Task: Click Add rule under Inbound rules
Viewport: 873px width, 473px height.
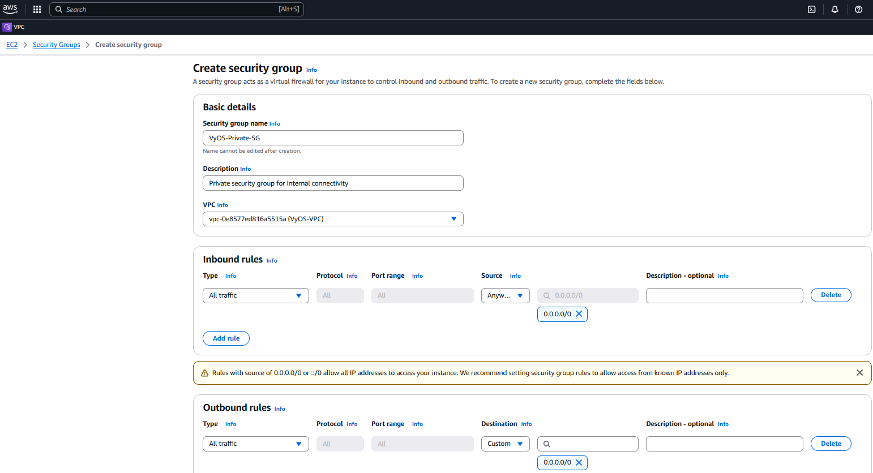Action: coord(226,338)
